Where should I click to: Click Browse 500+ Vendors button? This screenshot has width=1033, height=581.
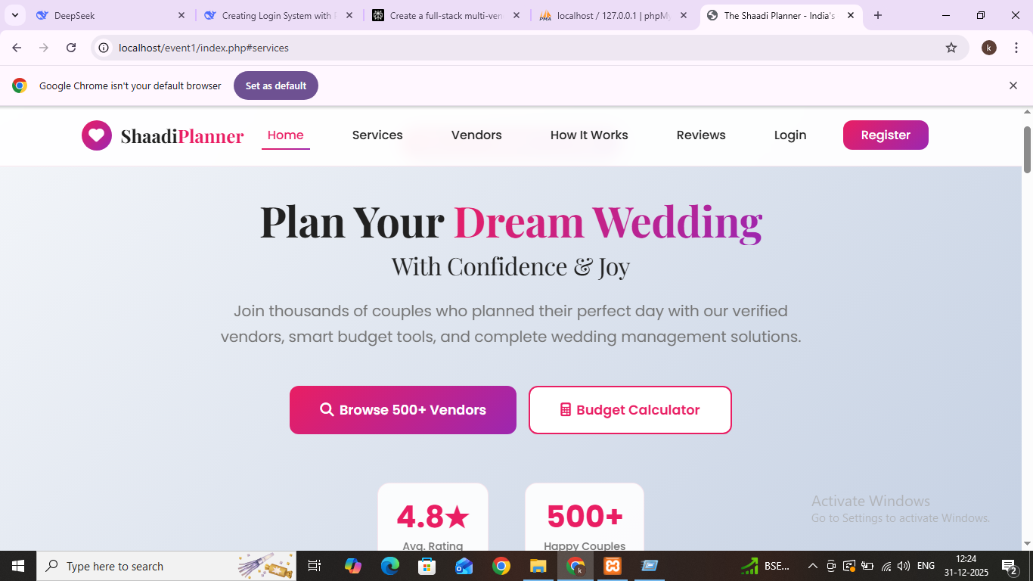[403, 410]
